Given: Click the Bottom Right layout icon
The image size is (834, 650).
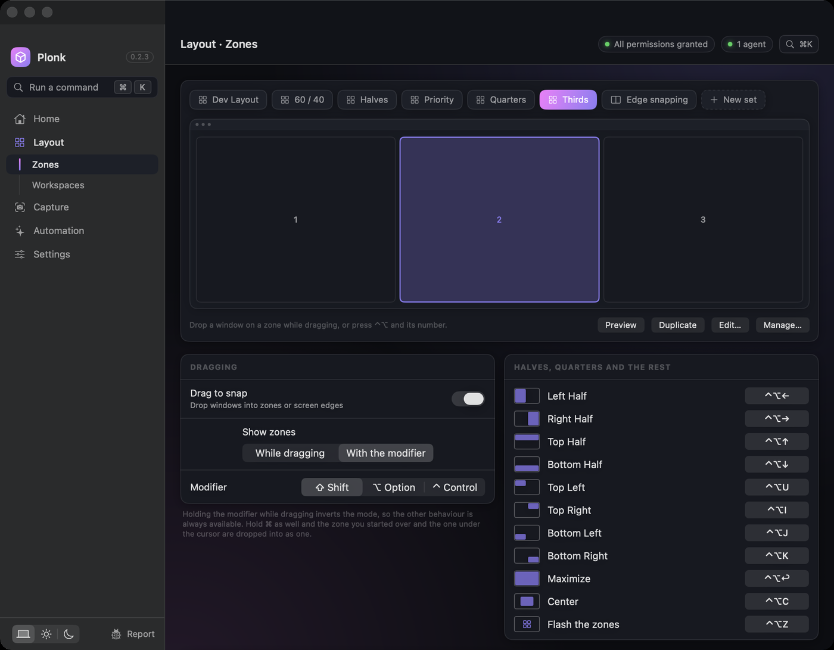Looking at the screenshot, I should click(527, 556).
